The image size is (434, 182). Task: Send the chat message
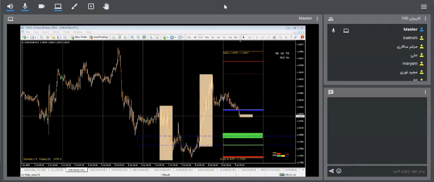(331, 171)
